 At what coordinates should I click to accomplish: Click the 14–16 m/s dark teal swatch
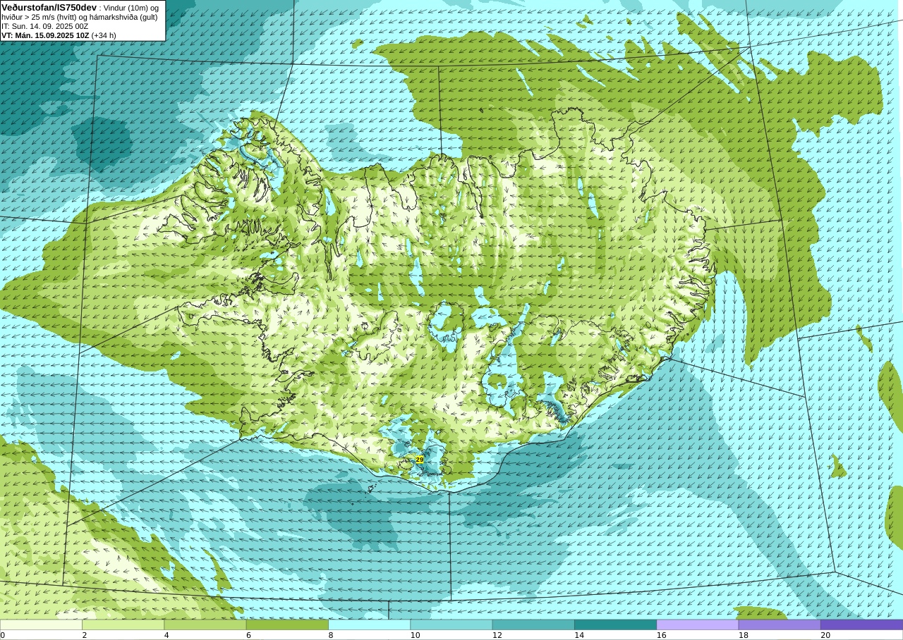click(x=615, y=624)
